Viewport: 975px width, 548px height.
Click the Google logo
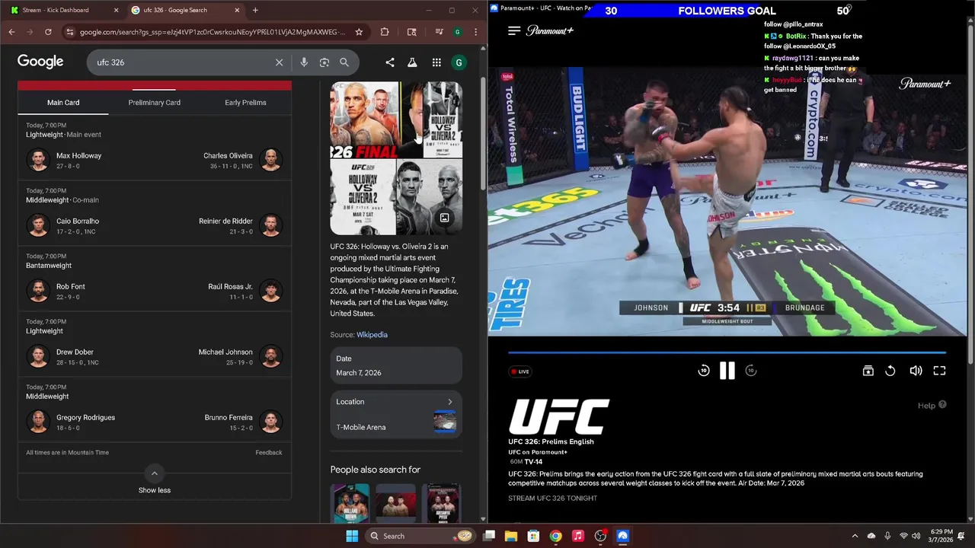[x=40, y=62]
